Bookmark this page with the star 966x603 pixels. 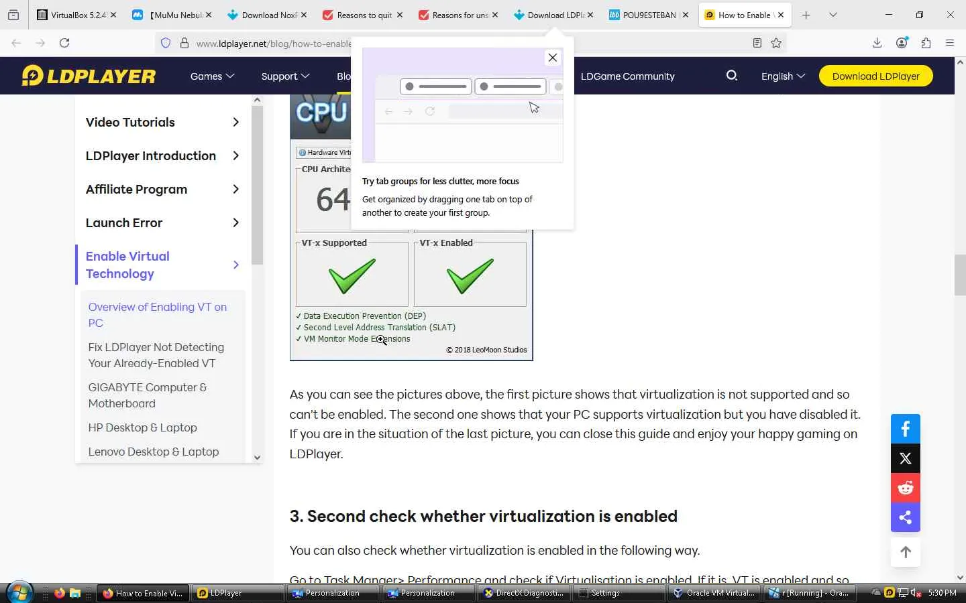[776, 43]
